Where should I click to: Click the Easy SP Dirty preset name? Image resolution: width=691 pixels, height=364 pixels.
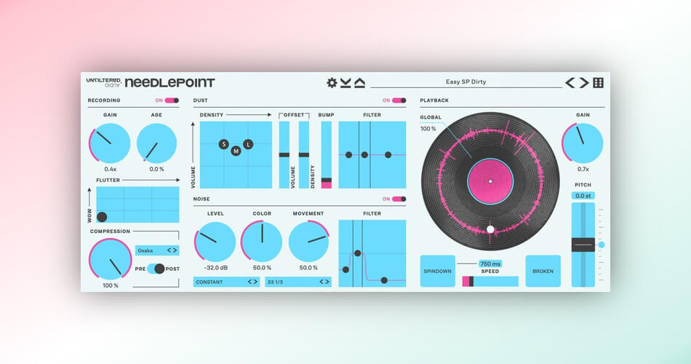pos(466,82)
